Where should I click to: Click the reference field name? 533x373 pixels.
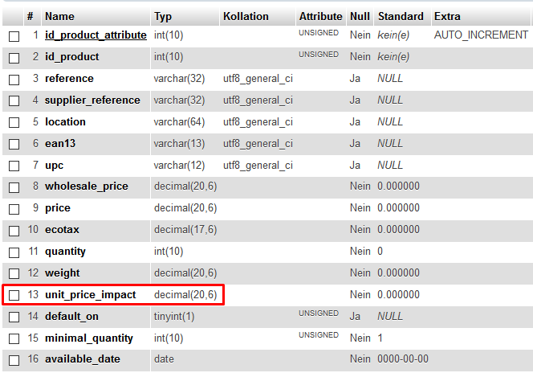click(69, 78)
